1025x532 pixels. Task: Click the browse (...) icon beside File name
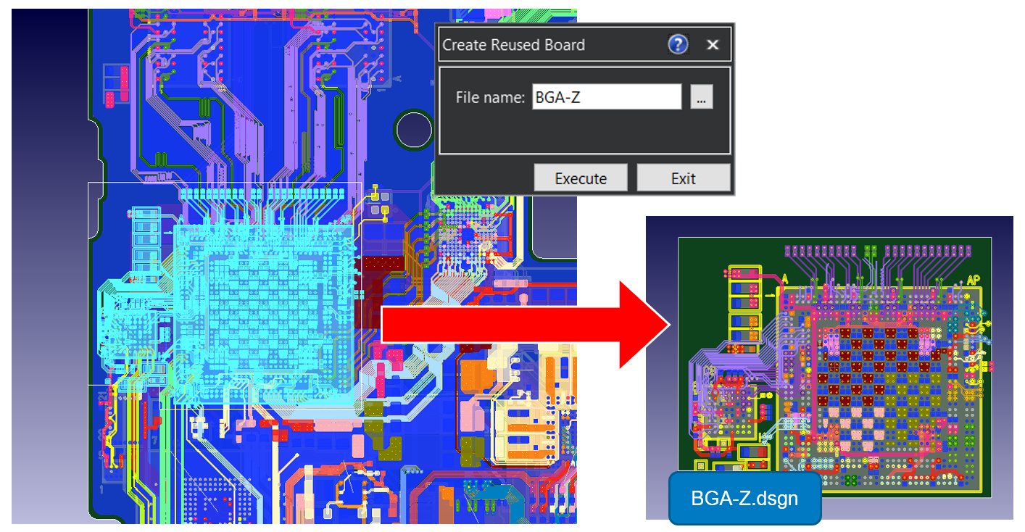[x=700, y=96]
